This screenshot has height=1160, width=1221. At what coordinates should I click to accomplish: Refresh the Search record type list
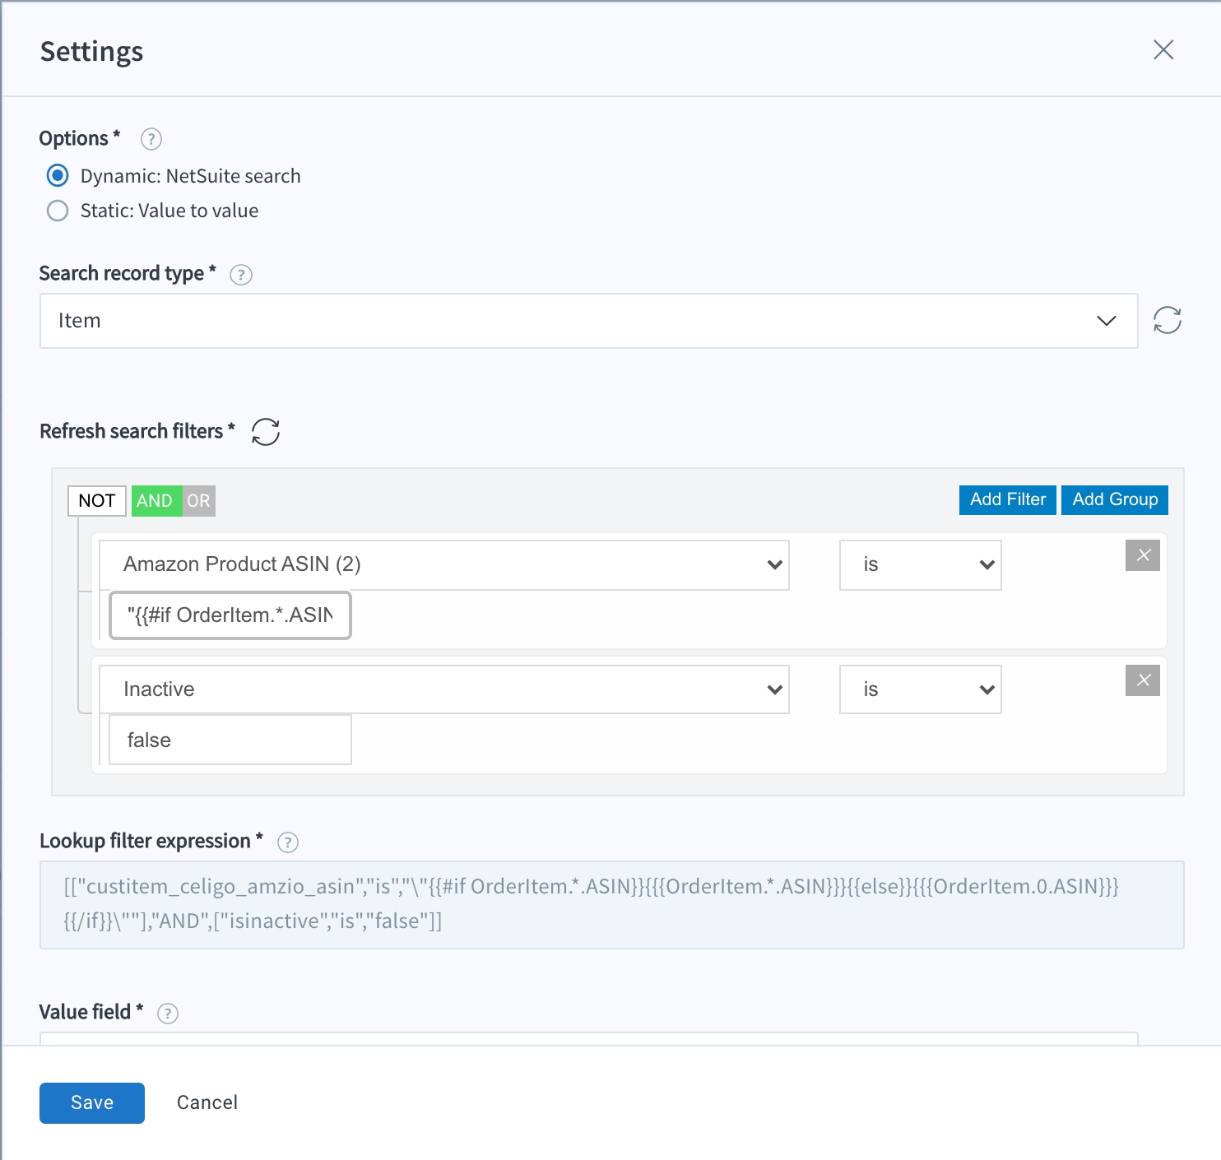point(1167,320)
